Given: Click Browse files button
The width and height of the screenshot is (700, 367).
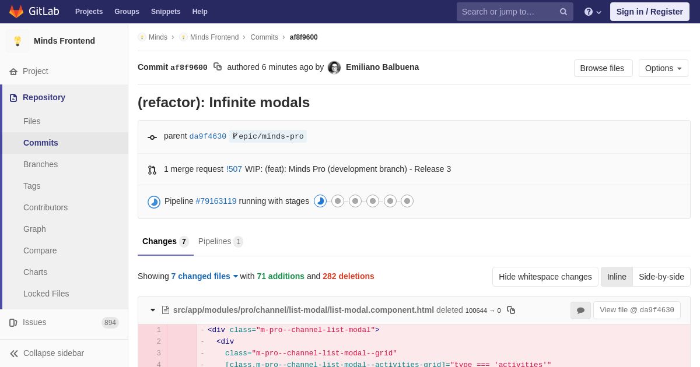Looking at the screenshot, I should pos(603,68).
